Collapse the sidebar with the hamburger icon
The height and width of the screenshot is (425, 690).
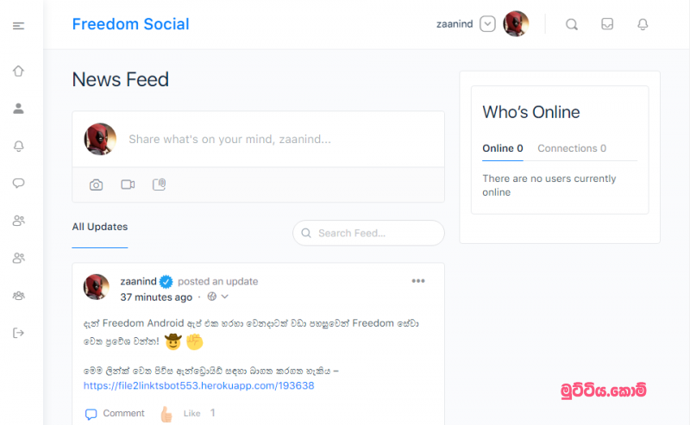tap(18, 26)
